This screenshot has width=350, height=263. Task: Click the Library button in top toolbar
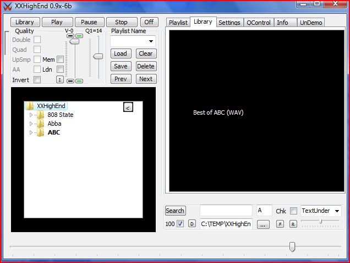coord(25,22)
